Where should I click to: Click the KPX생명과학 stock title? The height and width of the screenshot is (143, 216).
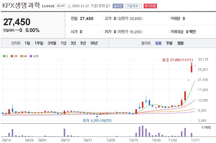point(21,5)
